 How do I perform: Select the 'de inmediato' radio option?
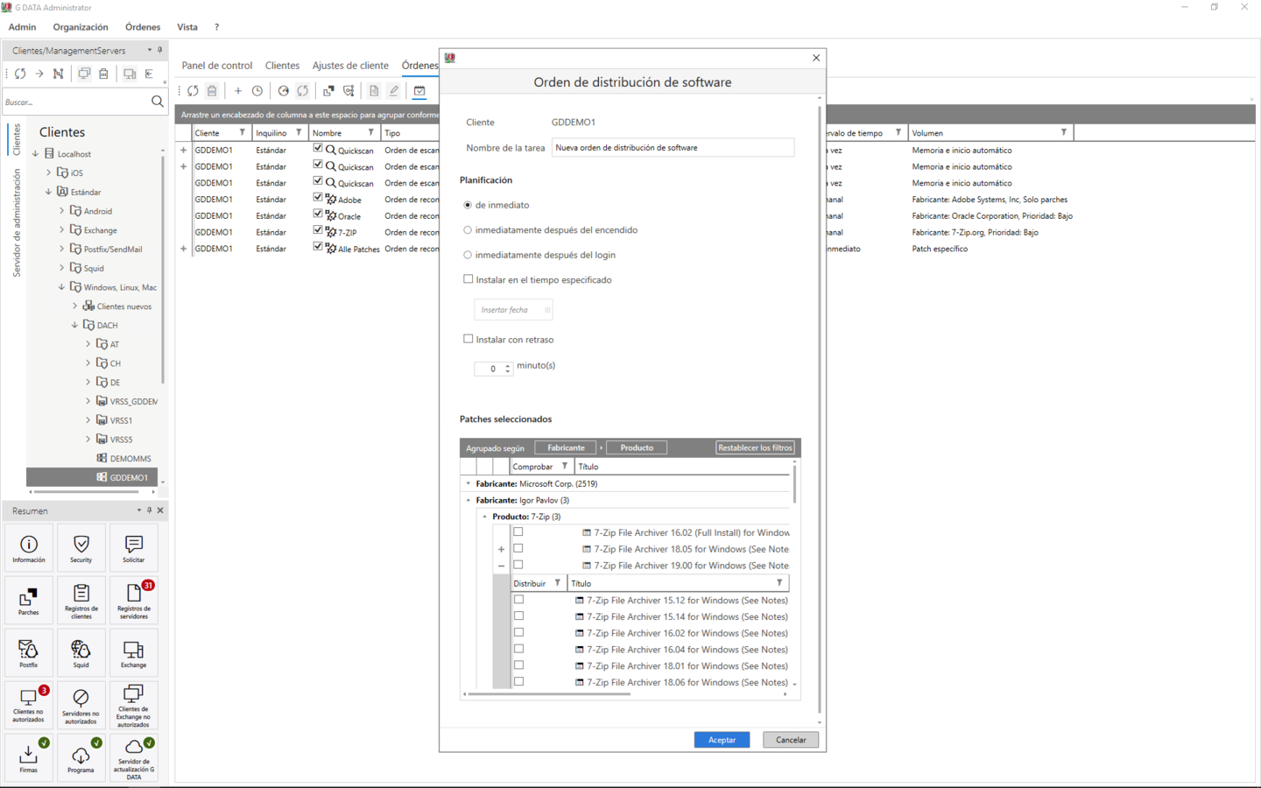pyautogui.click(x=468, y=205)
